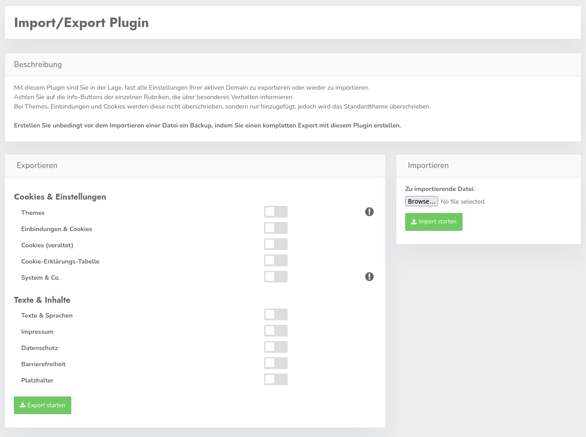Enable the Cookie-Erklärungs-Tabelle toggle

click(276, 260)
